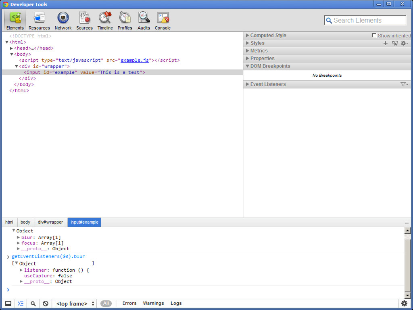The image size is (413, 310).
Task: Expand the last __proto__: Object entry
Action: (x=21, y=281)
